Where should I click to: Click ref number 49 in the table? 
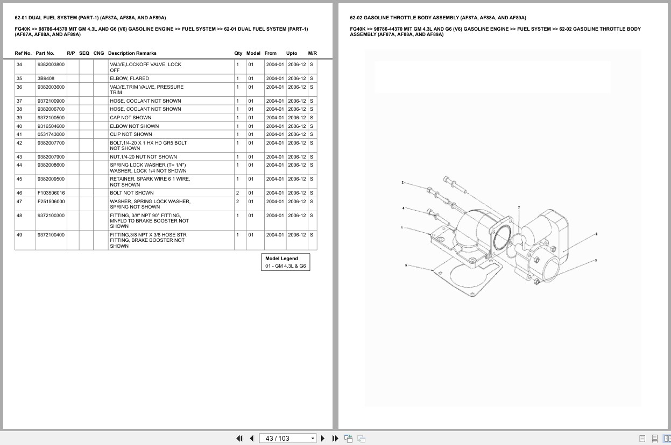pos(19,235)
